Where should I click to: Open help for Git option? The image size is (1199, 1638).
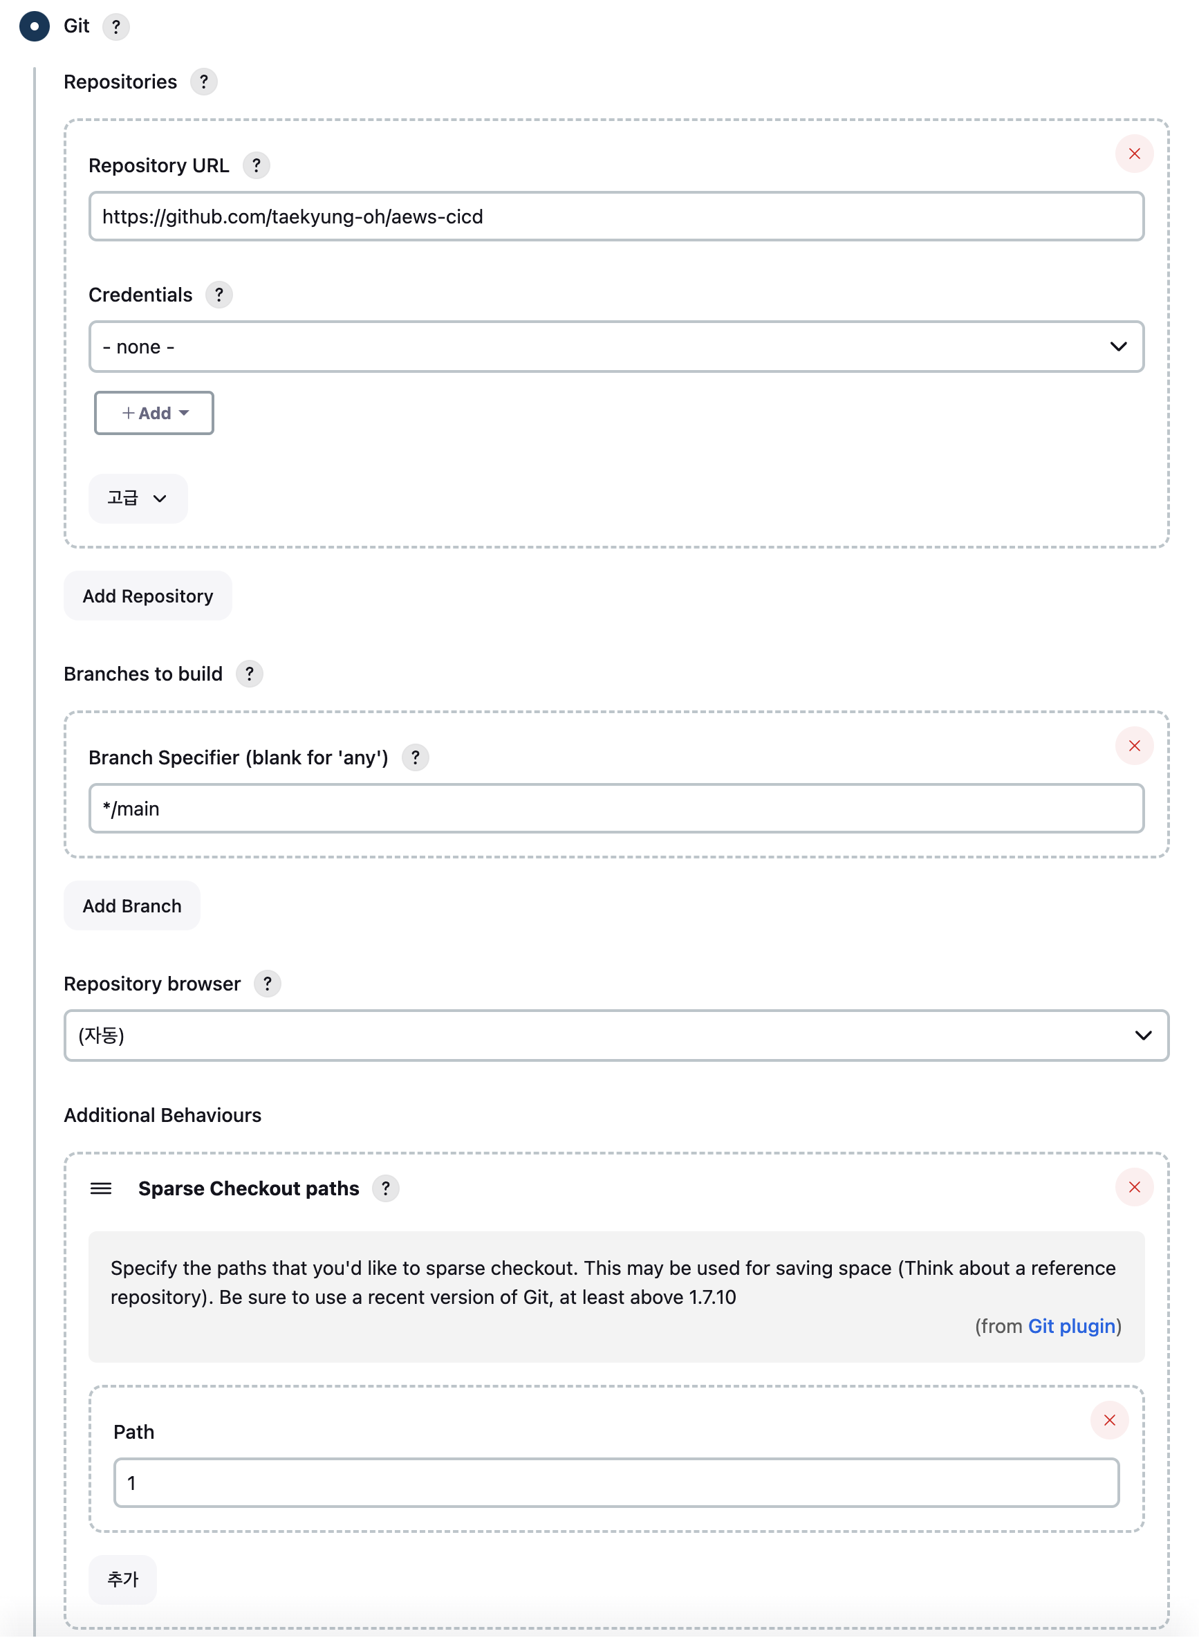(x=116, y=27)
